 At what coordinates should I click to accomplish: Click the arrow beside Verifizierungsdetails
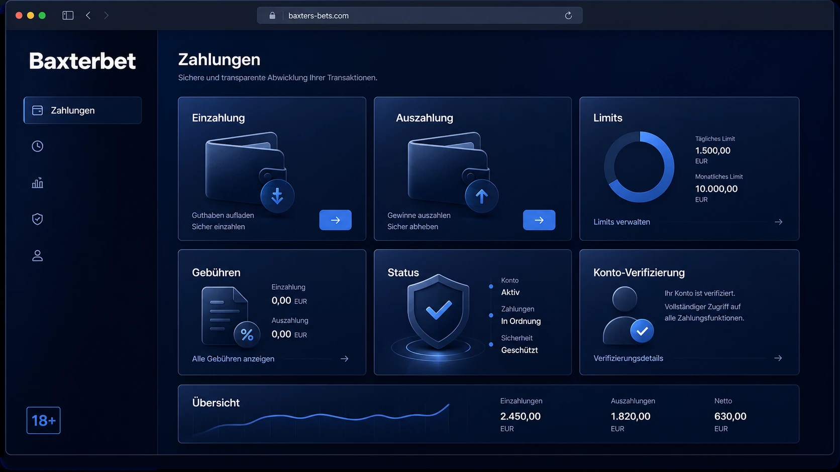click(778, 358)
